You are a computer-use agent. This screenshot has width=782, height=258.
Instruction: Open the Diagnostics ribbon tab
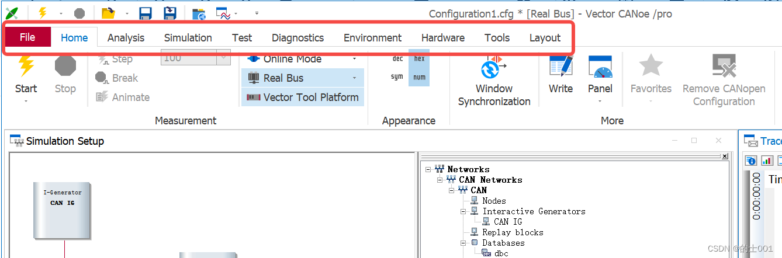pyautogui.click(x=297, y=37)
